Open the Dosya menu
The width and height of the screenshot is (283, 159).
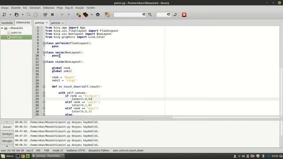(x=5, y=8)
